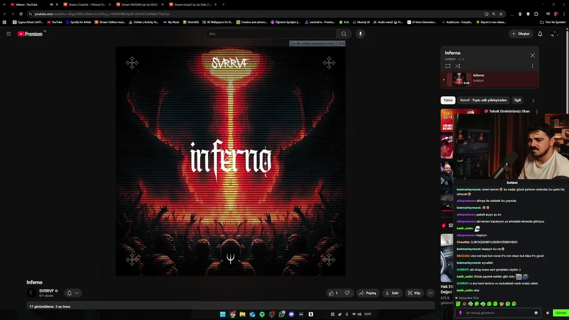Toggle playlist loop on Inferno queue

click(448, 66)
